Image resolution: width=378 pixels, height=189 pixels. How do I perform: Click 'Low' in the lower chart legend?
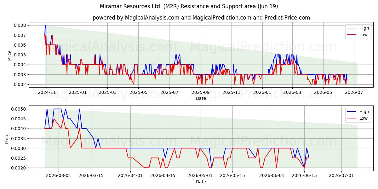click(364, 118)
